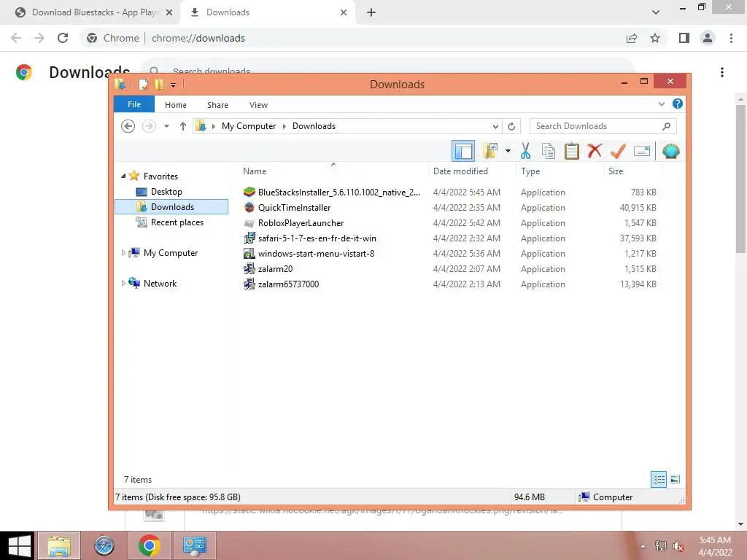This screenshot has width=747, height=560.
Task: Select safari-5-1-7 installer file
Action: 317,238
